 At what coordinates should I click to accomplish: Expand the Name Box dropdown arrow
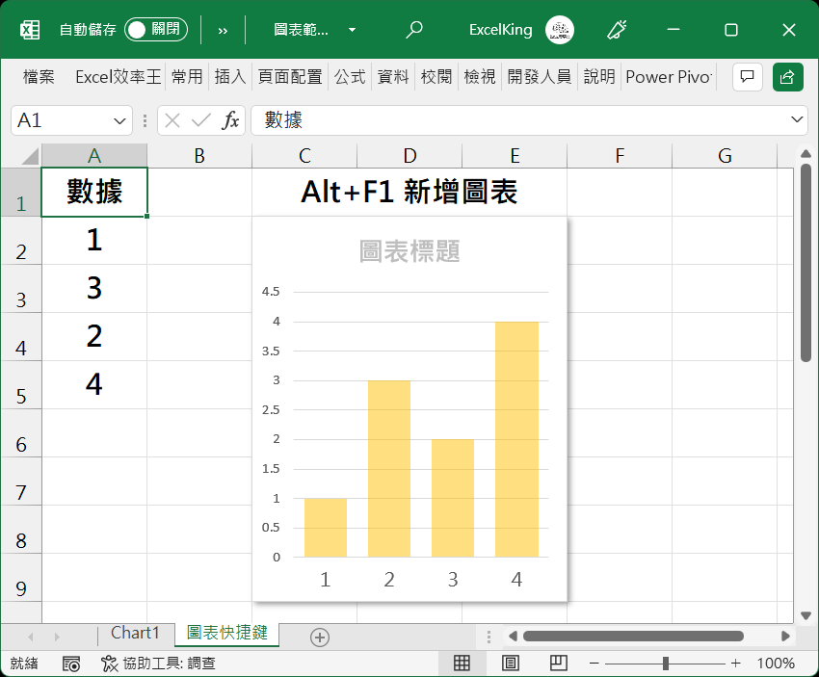(121, 120)
